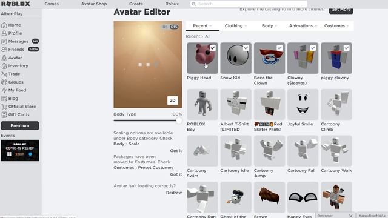Select the Albert T-Shirt item

(236, 105)
